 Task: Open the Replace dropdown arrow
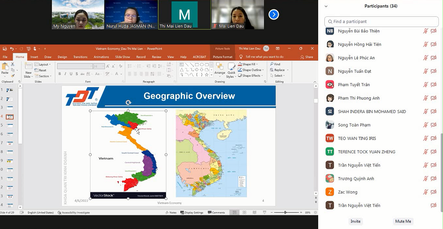click(288, 70)
